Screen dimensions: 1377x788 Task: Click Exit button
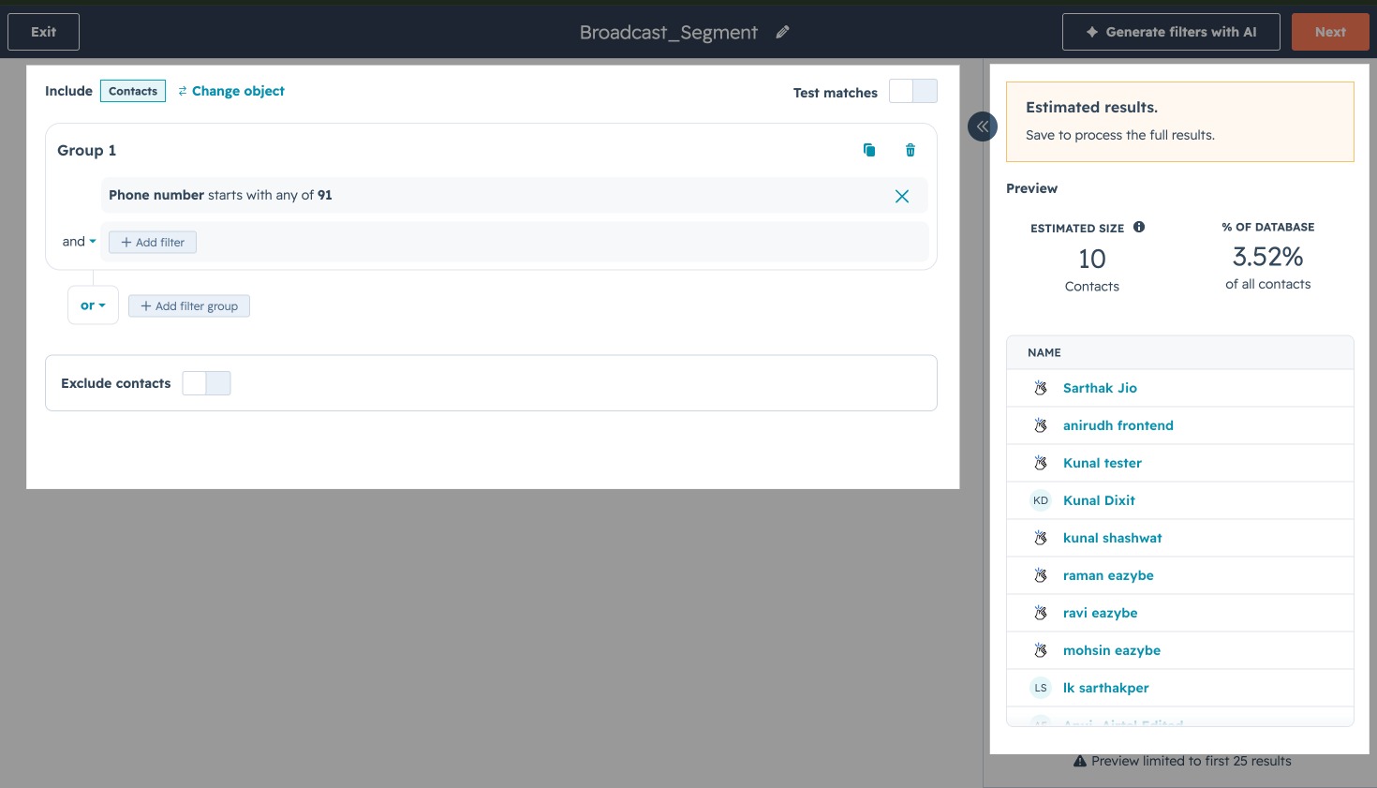click(x=43, y=32)
